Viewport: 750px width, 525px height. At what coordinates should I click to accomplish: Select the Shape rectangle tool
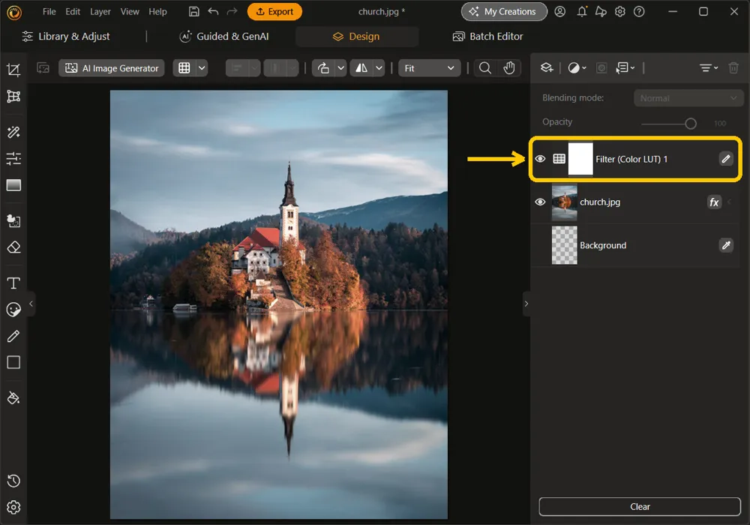tap(13, 362)
